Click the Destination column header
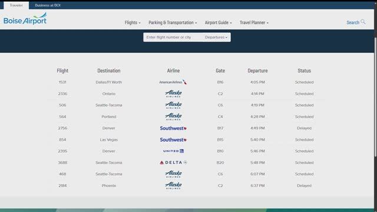This screenshot has width=377, height=212. coord(108,71)
